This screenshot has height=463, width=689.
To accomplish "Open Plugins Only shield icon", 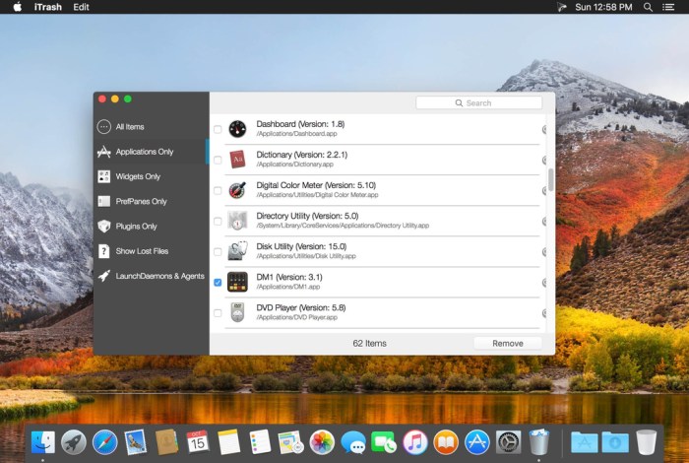I will click(103, 227).
